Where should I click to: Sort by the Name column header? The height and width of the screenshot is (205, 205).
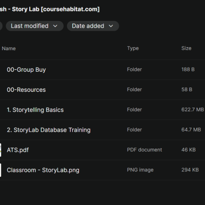(9, 49)
